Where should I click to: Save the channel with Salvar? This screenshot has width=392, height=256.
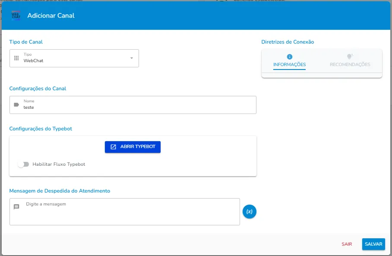point(373,244)
